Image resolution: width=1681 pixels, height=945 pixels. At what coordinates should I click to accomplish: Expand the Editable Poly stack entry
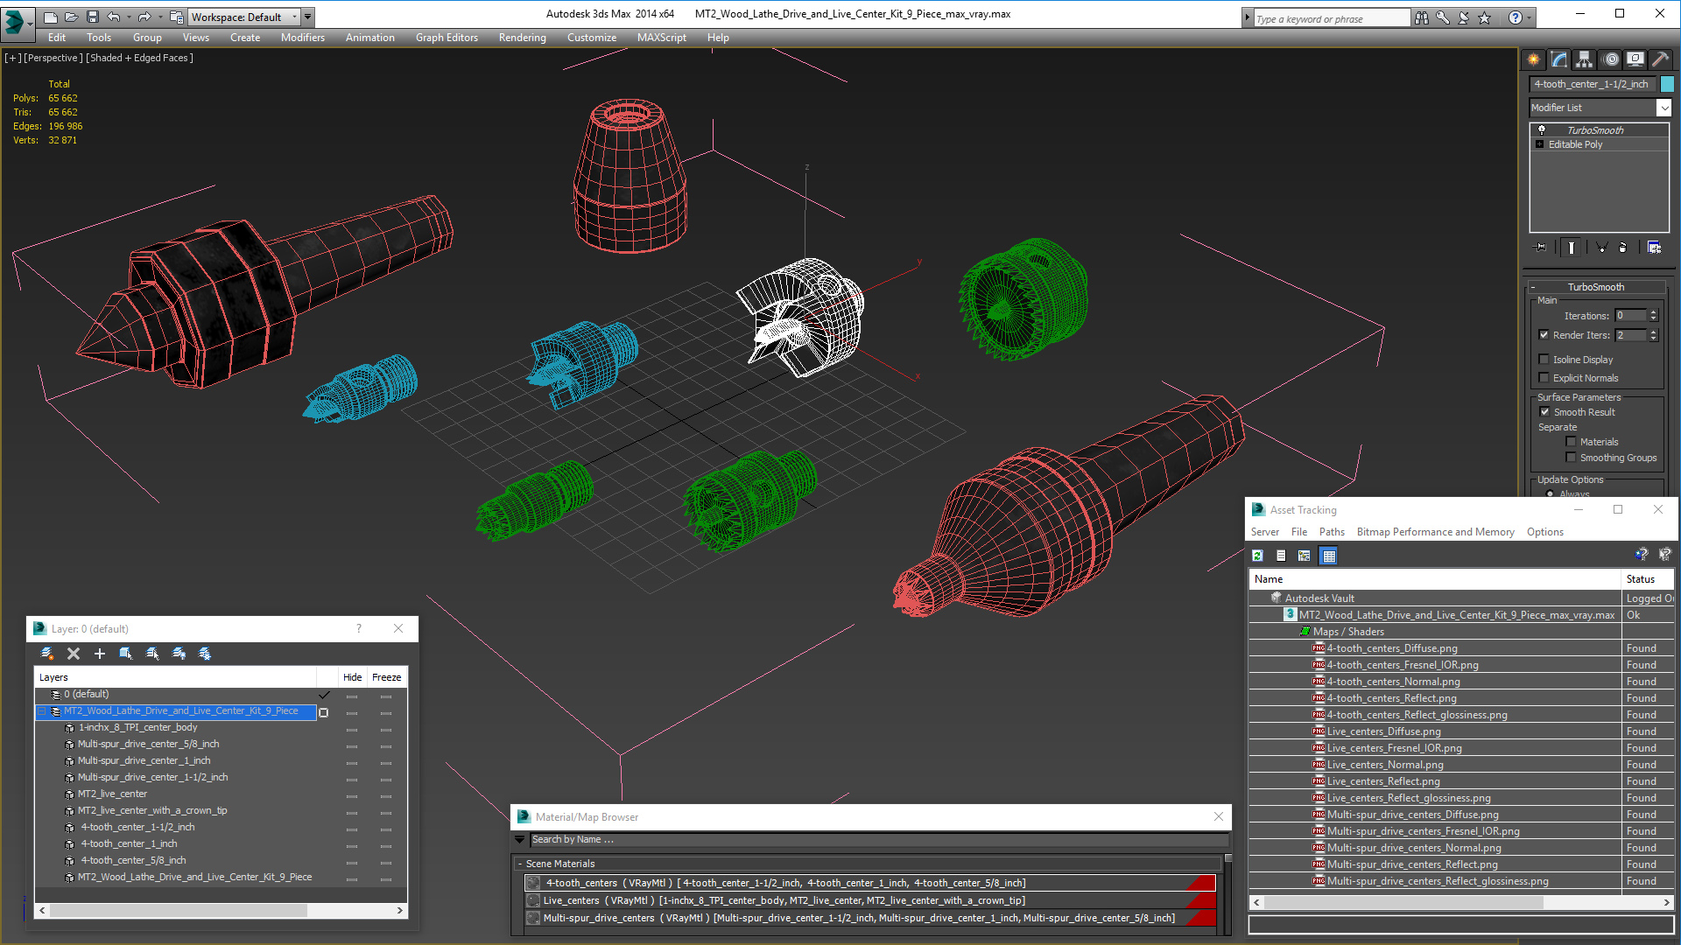pyautogui.click(x=1540, y=144)
